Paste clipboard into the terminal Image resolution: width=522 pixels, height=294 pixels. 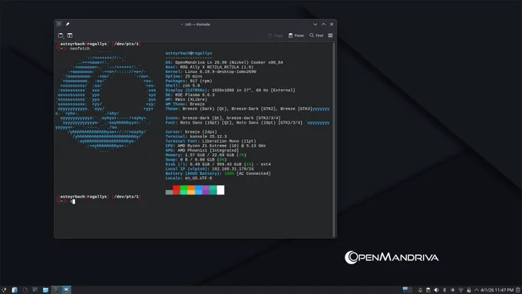296,35
